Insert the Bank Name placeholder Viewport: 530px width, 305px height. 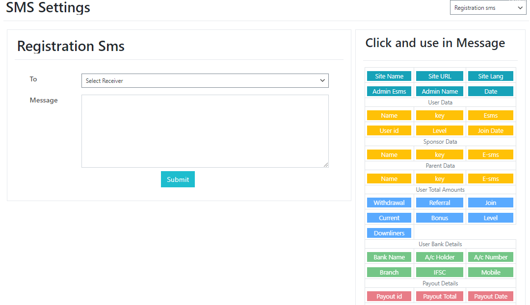(x=389, y=257)
